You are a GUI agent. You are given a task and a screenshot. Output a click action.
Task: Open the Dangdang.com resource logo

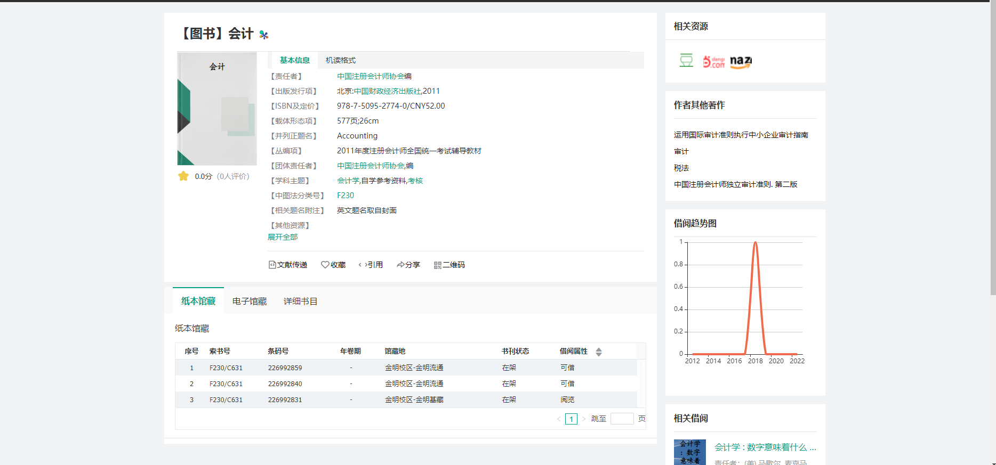click(x=713, y=62)
